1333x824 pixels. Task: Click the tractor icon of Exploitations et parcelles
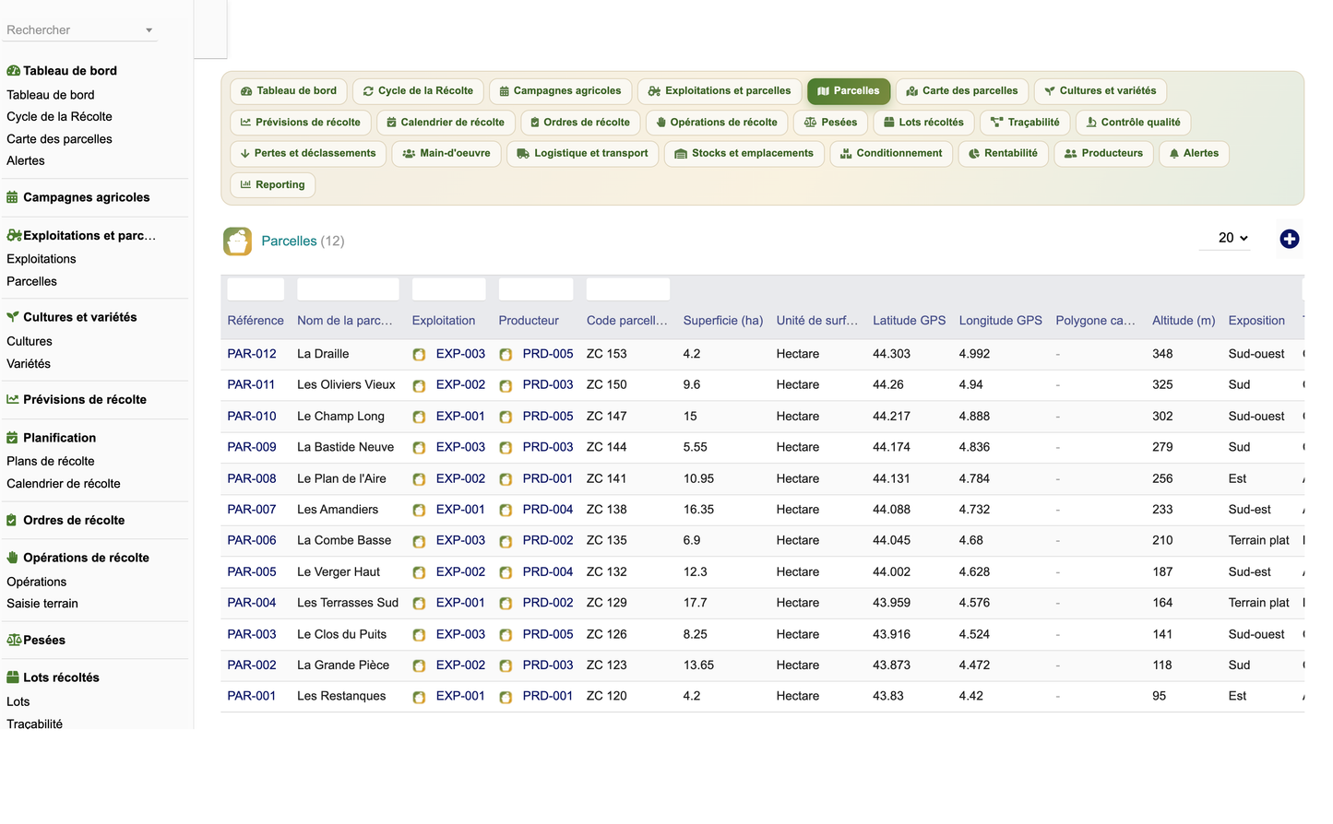point(14,235)
